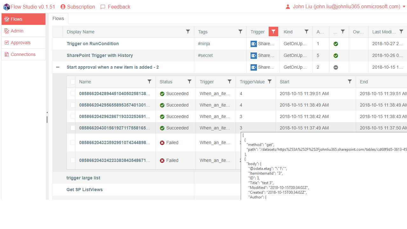Filter the Kind column
The height and width of the screenshot is (229, 407).
coord(307,31)
